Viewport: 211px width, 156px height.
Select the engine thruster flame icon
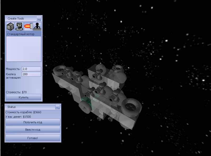coord(28,27)
